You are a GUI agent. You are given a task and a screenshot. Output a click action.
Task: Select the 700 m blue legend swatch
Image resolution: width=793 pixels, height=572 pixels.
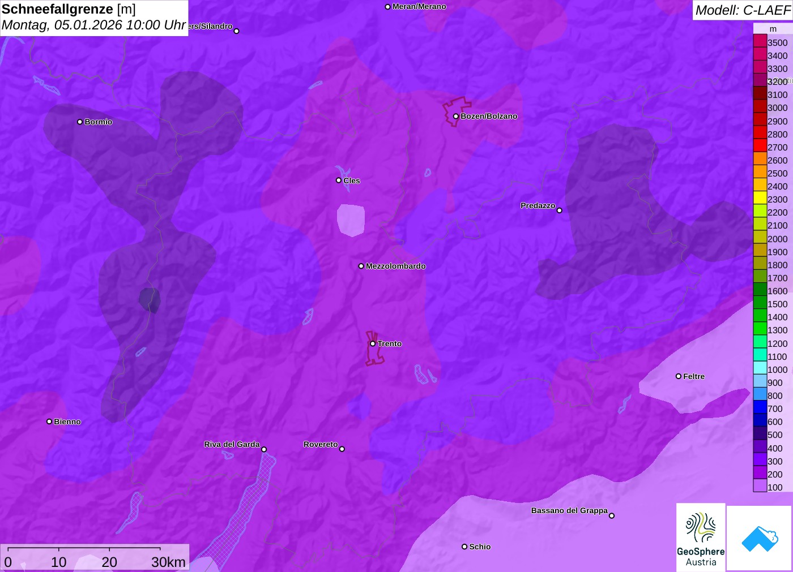pyautogui.click(x=760, y=407)
